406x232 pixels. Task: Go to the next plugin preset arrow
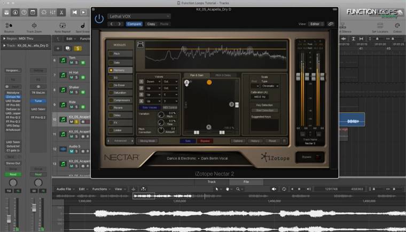click(x=120, y=24)
